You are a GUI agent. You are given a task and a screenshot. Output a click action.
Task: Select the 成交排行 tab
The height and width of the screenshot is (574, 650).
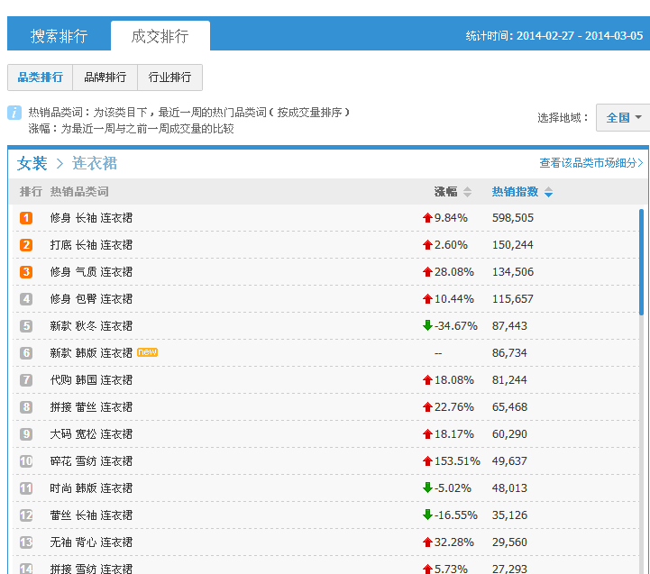(160, 36)
